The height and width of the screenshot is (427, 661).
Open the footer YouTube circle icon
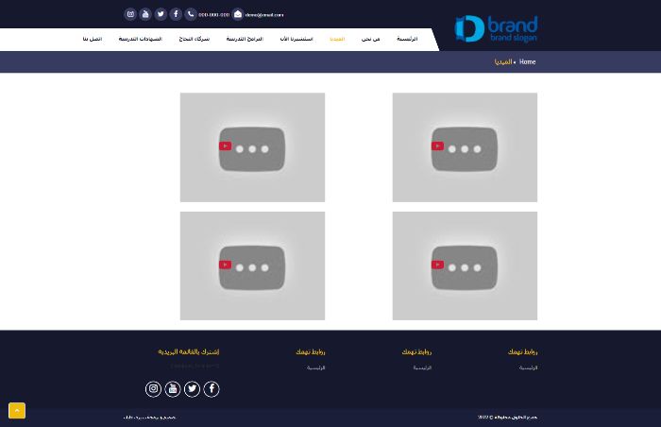[173, 388]
